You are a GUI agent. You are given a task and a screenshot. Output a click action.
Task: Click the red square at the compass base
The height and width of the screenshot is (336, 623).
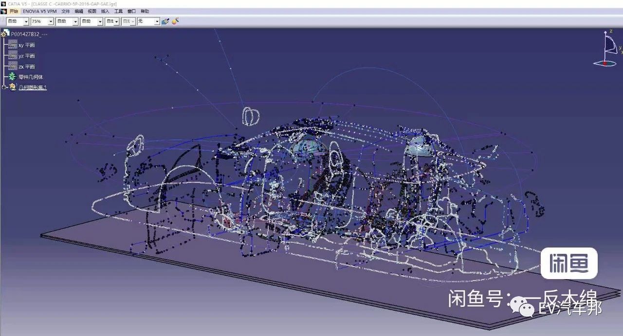click(x=605, y=63)
